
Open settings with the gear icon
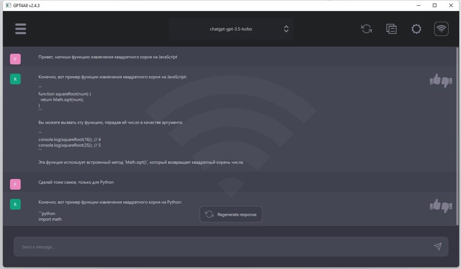tap(416, 29)
